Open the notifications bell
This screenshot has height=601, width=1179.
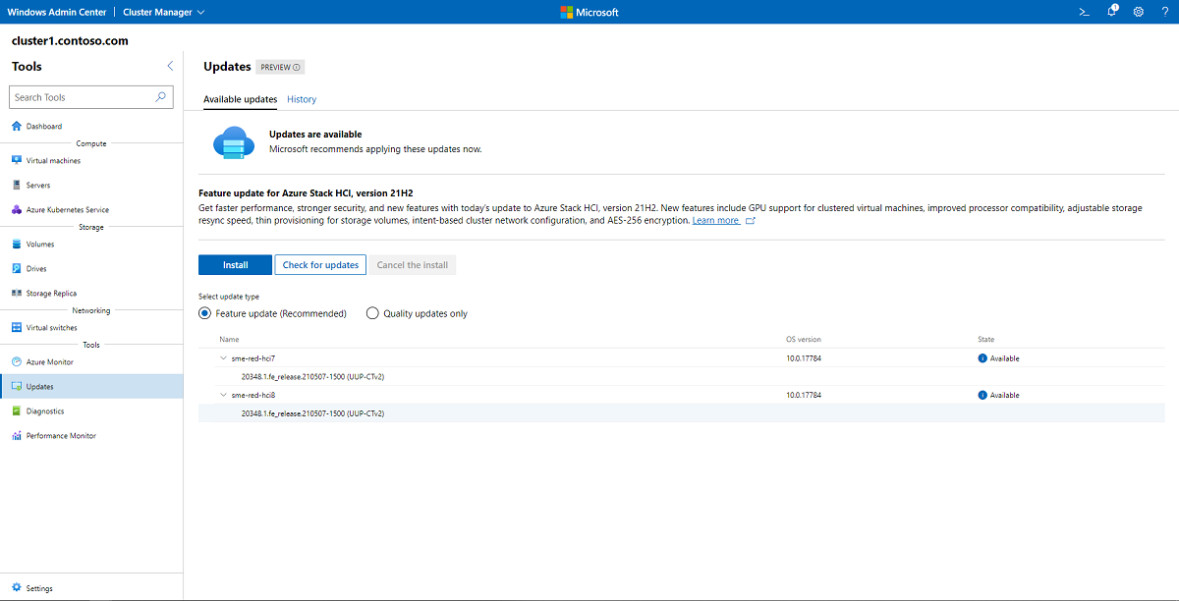click(x=1111, y=12)
